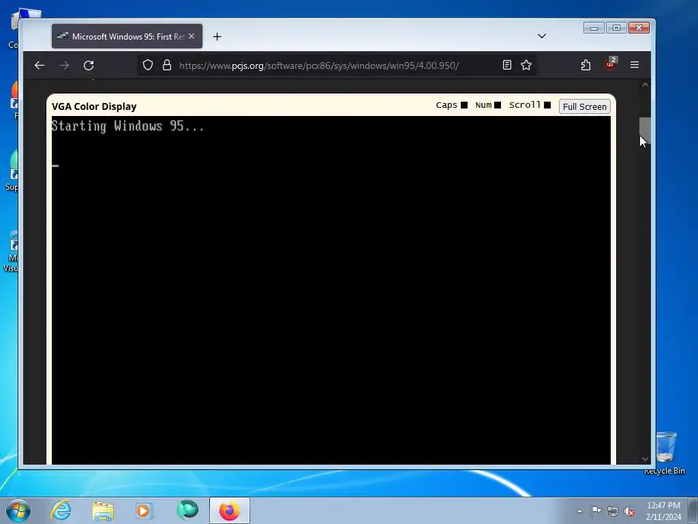Image resolution: width=698 pixels, height=524 pixels.
Task: Click inside the VGA emulator screen
Action: tap(331, 290)
